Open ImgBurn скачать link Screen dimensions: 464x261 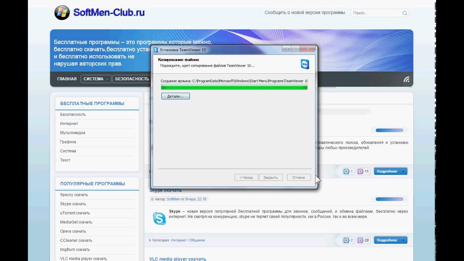click(75, 249)
